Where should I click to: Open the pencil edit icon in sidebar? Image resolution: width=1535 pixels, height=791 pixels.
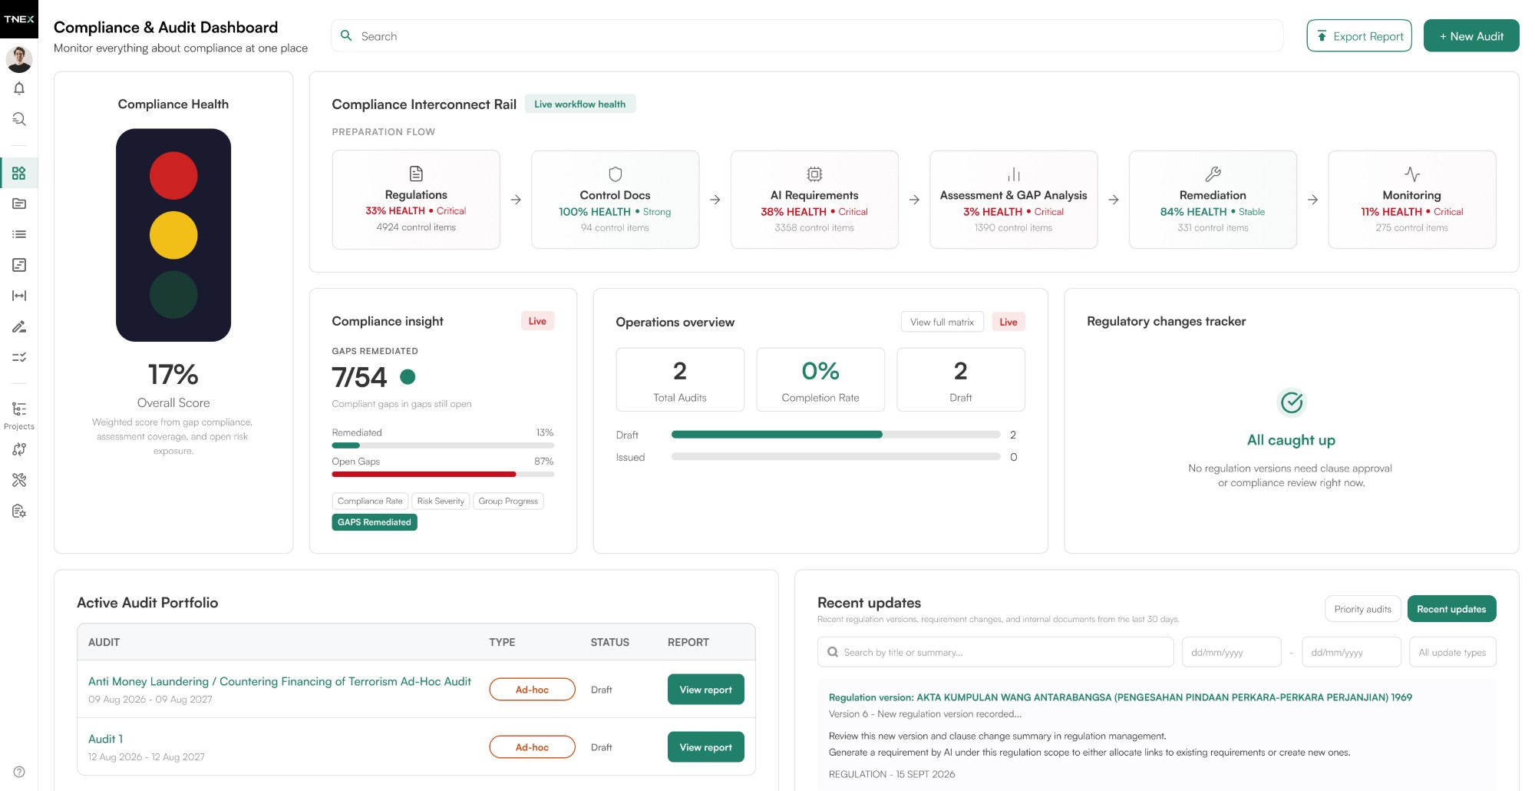(x=19, y=326)
